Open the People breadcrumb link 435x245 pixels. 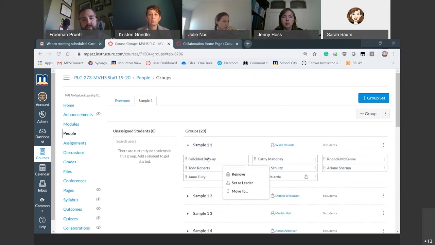click(x=143, y=78)
